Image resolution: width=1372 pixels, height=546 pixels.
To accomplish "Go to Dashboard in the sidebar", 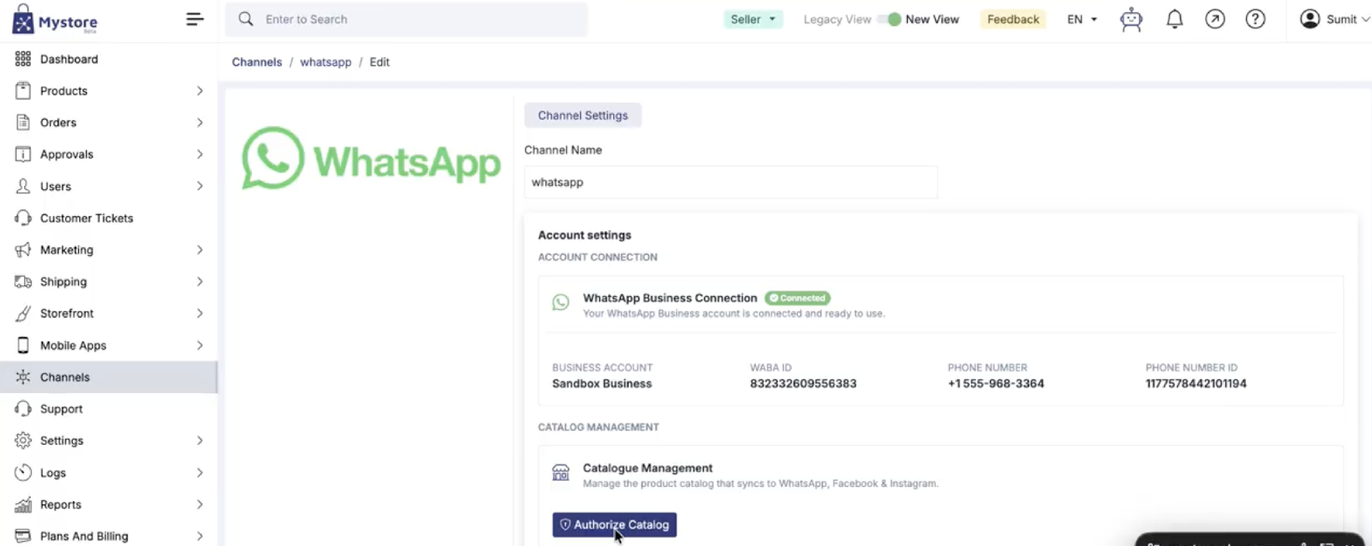I will coord(109,59).
